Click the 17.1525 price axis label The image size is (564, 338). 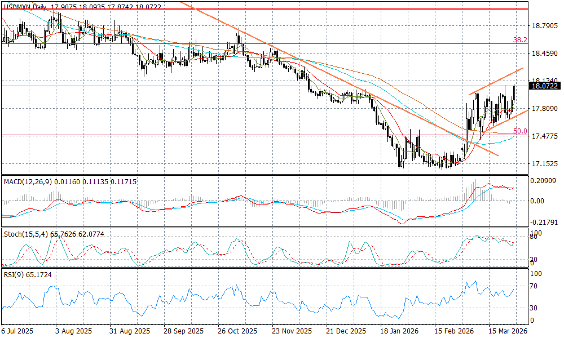pos(544,164)
